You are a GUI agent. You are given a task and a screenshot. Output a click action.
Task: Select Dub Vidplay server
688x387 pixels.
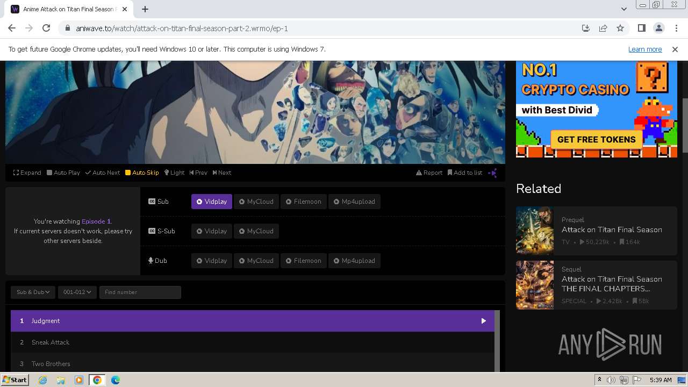[212, 261]
